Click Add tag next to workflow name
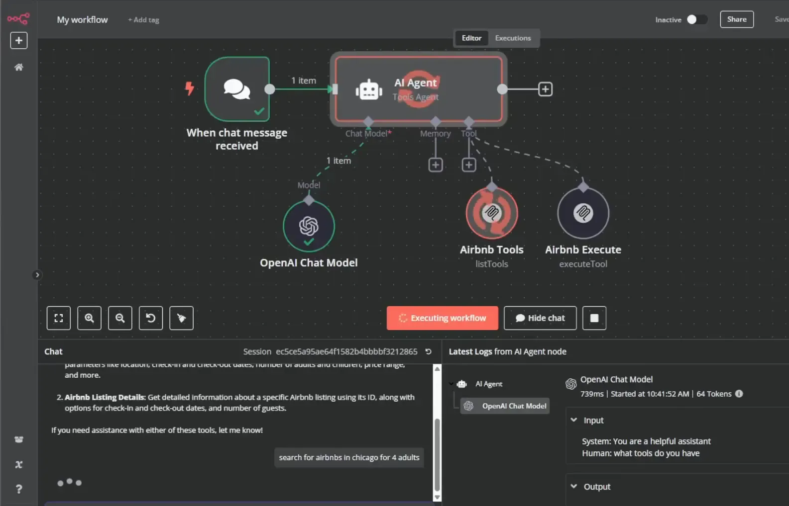This screenshot has height=506, width=789. (143, 20)
